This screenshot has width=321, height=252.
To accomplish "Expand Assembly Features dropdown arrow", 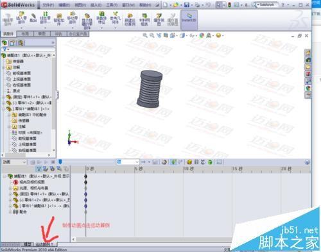I will pos(101,28).
